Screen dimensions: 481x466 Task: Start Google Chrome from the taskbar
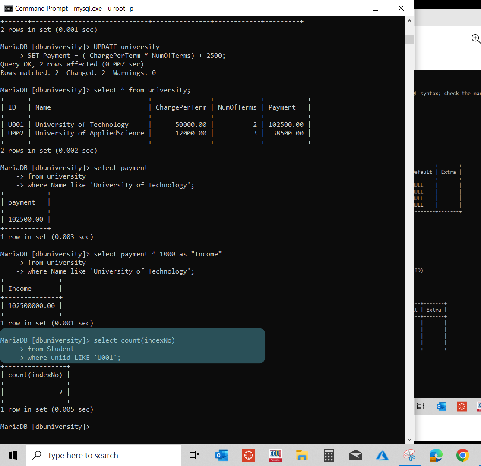point(462,455)
